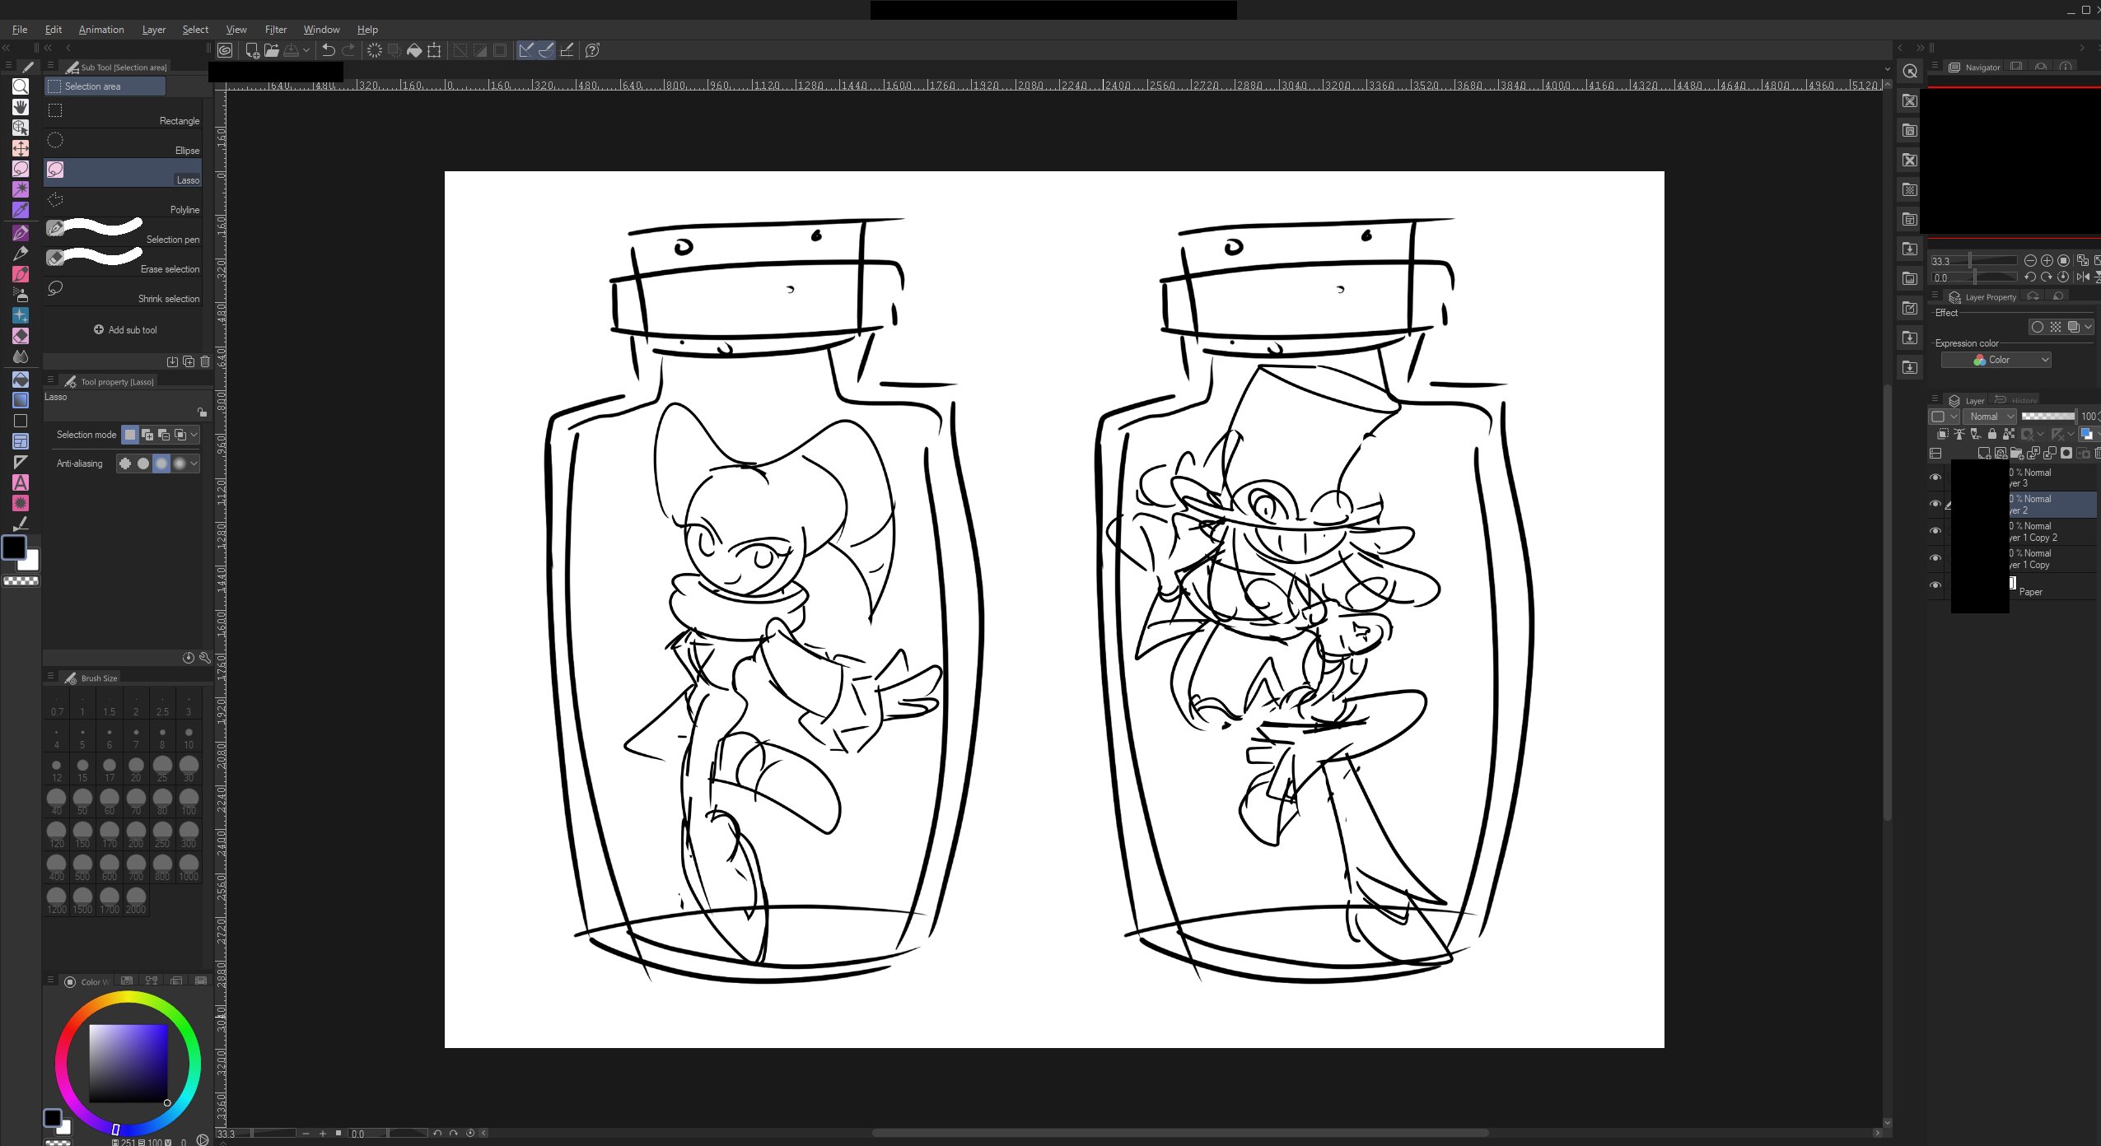2101x1146 pixels.
Task: Open the Filter menu
Action: 275,30
